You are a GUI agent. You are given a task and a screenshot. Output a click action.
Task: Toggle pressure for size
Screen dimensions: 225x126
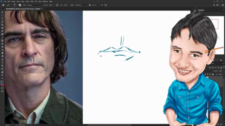(x=102, y=5)
